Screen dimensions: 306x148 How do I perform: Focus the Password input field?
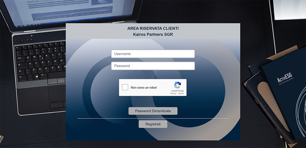coord(153,66)
